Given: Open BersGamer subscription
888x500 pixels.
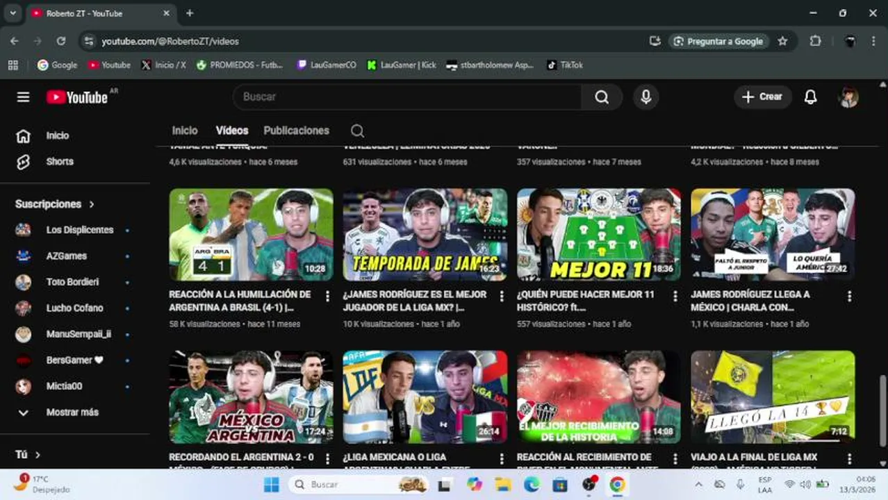Looking at the screenshot, I should [x=73, y=360].
